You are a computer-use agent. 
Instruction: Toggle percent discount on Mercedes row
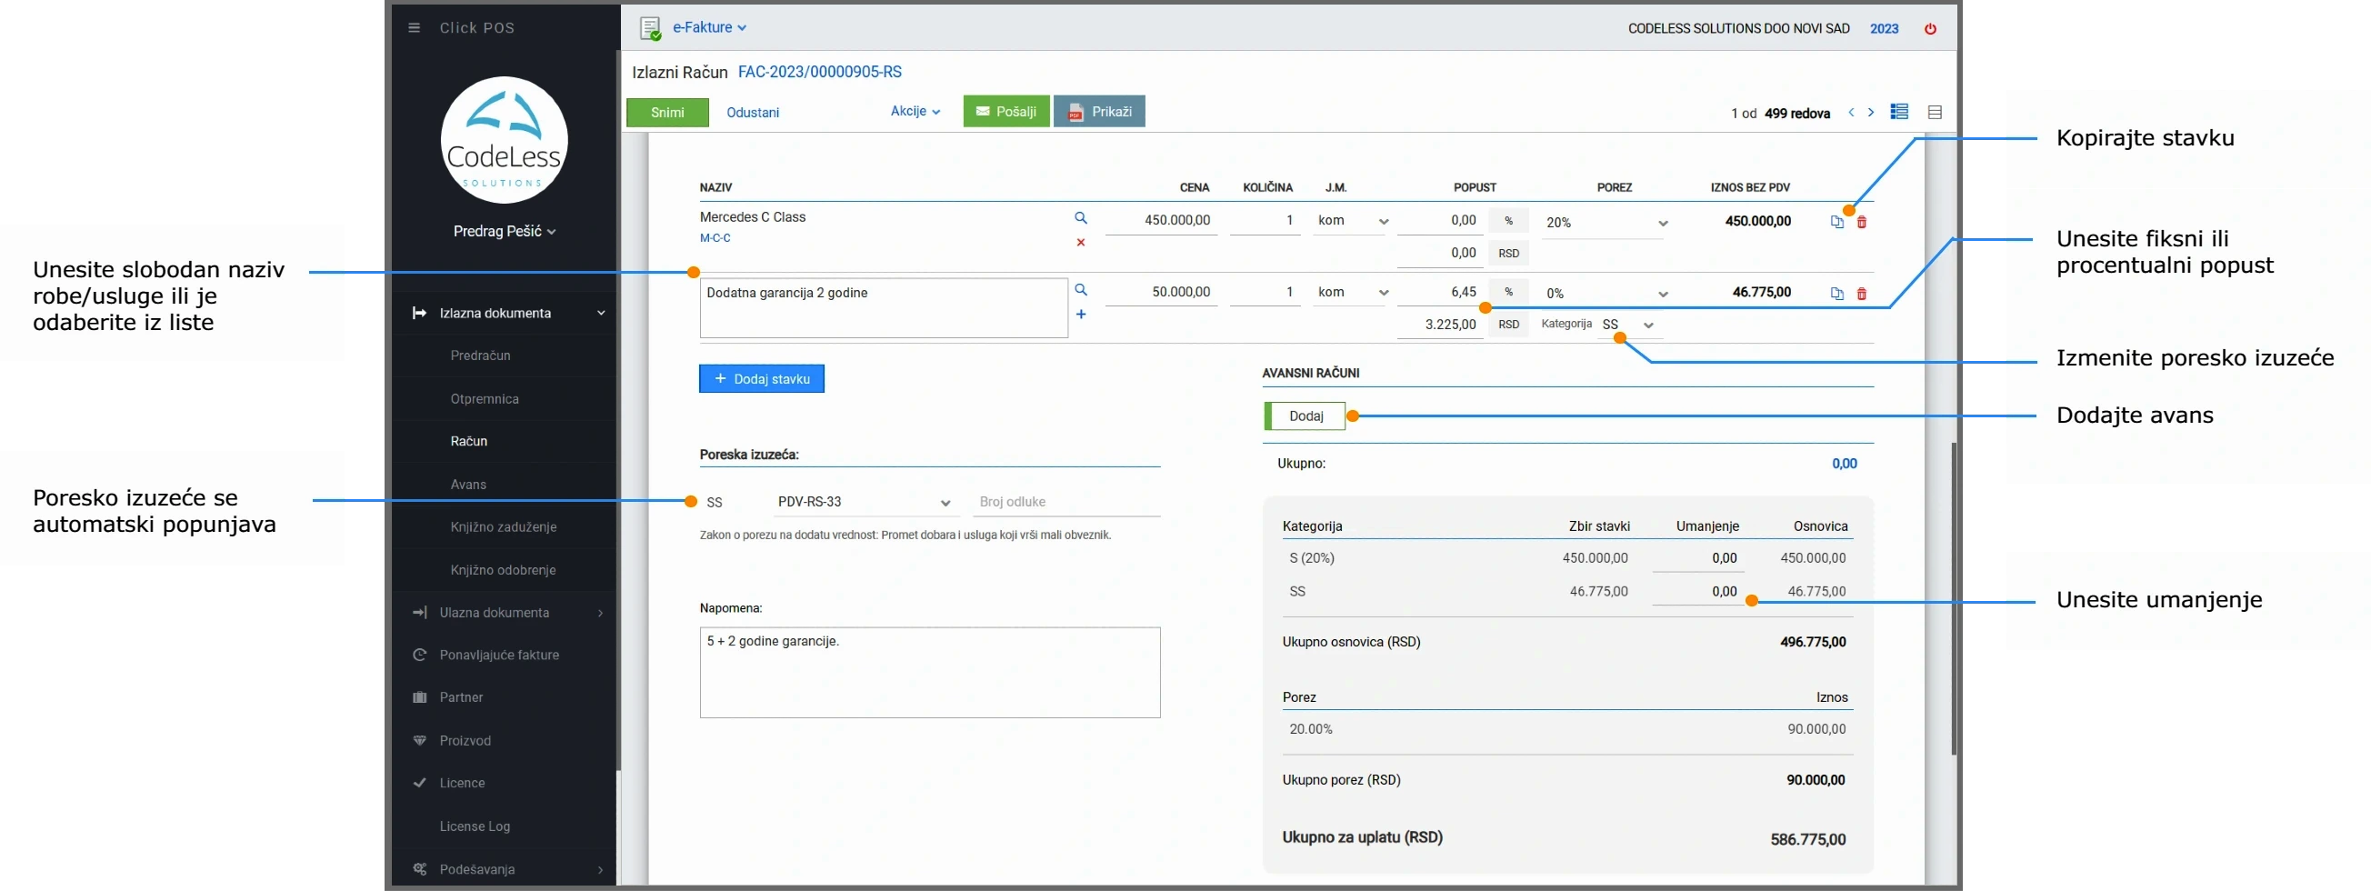pyautogui.click(x=1507, y=221)
